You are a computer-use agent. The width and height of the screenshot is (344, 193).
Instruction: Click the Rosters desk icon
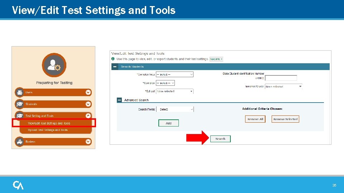click(19, 142)
